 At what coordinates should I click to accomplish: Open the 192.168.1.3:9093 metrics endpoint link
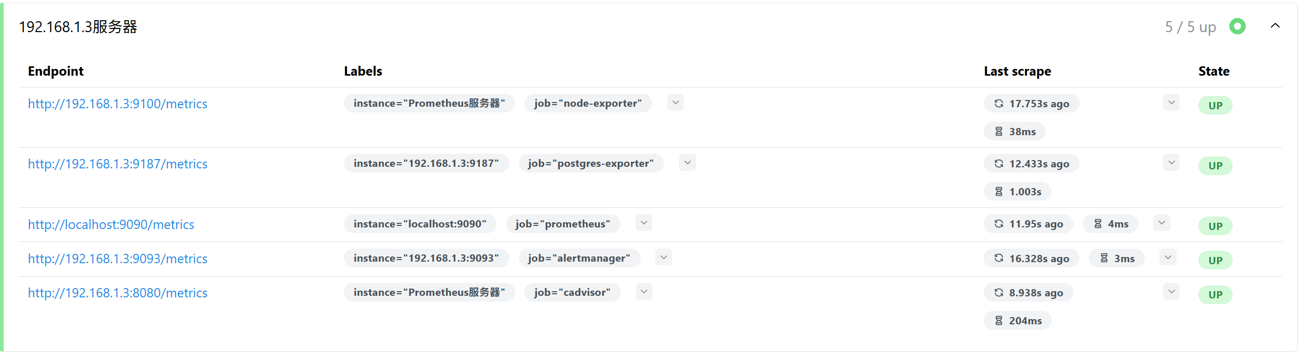(118, 259)
